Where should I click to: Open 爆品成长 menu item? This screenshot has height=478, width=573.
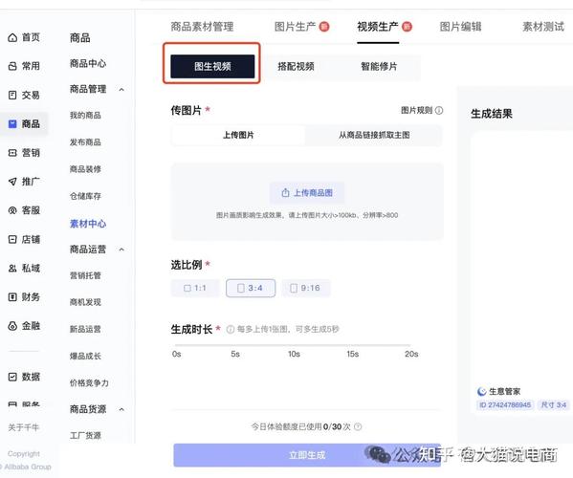point(85,356)
